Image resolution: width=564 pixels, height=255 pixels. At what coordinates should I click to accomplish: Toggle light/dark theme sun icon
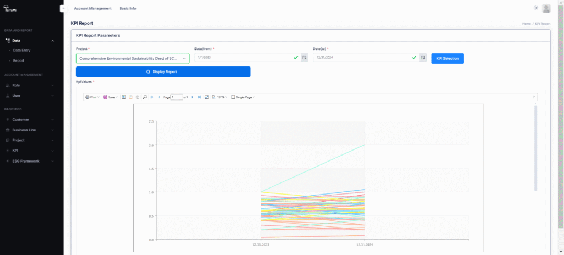tap(535, 8)
